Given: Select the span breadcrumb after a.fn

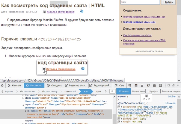Looking at the screenshot, I should point(98,92).
